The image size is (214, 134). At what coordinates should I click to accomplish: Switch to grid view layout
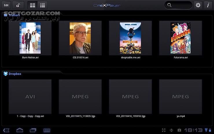coord(32,5)
